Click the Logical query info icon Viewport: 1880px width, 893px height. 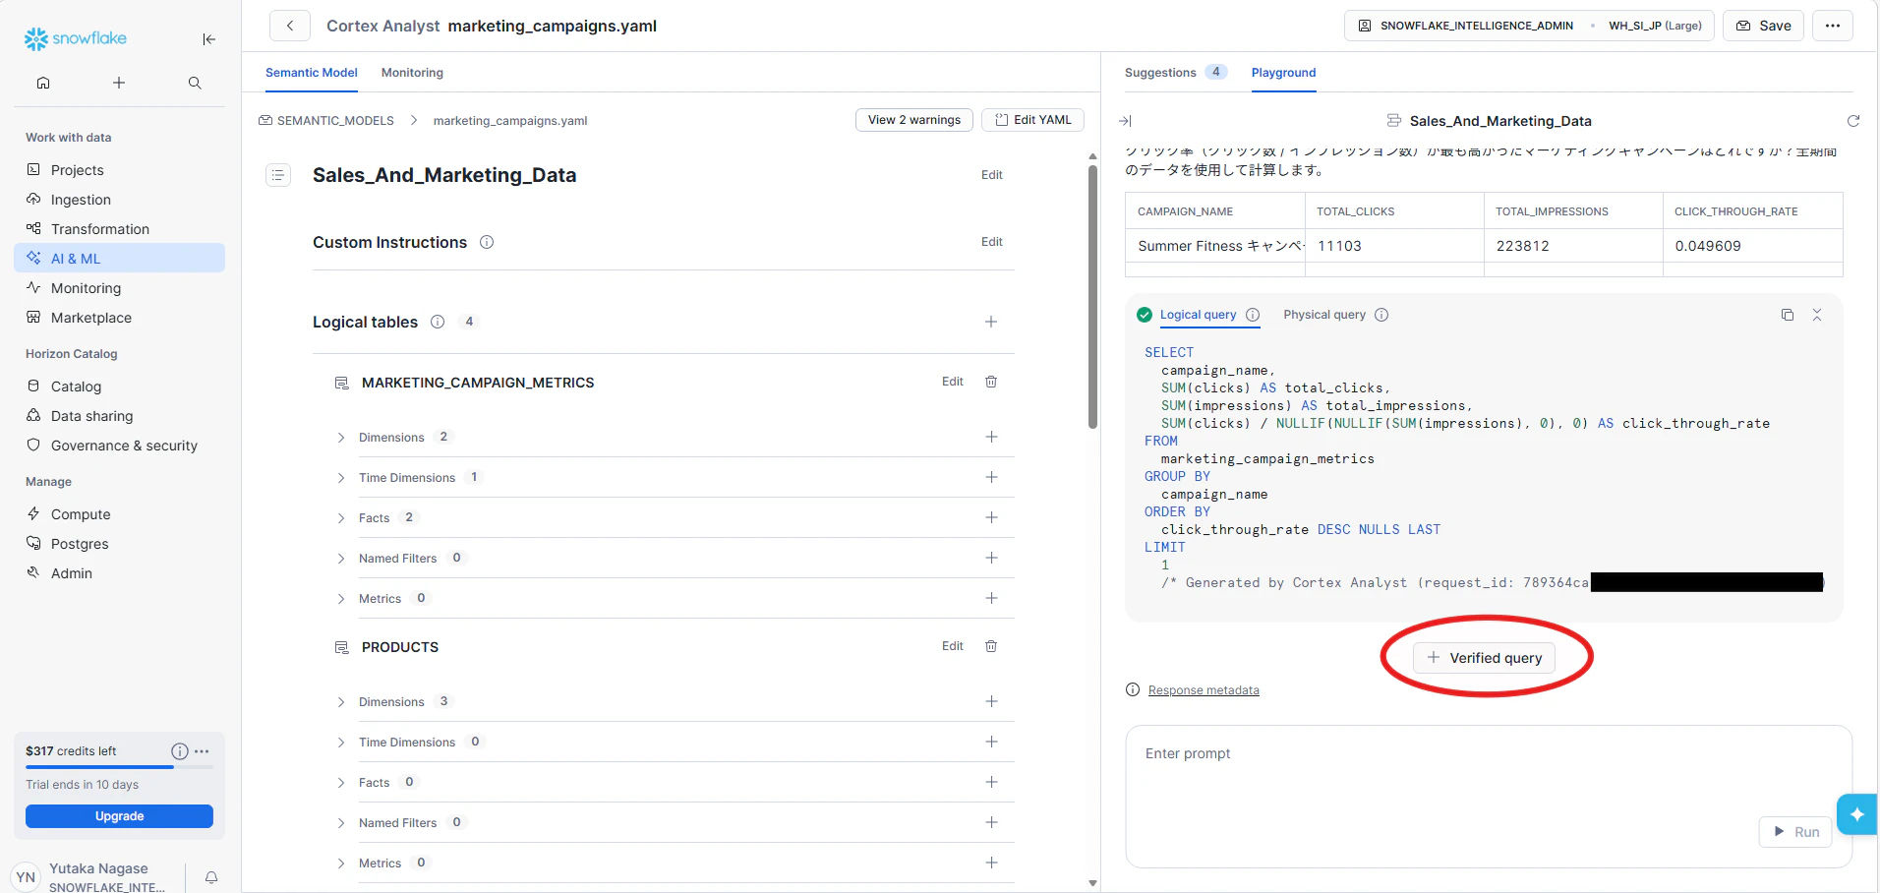pyautogui.click(x=1253, y=315)
